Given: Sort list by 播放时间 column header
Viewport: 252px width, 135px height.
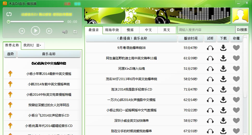Looking at the screenshot, I should (x=190, y=38).
